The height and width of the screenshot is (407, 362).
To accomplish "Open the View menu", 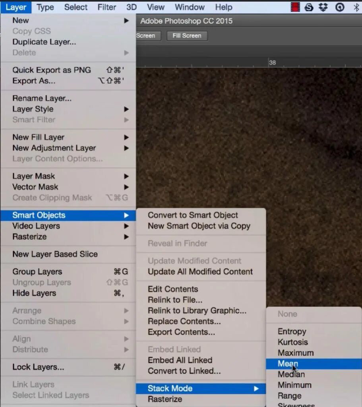I will pos(156,7).
